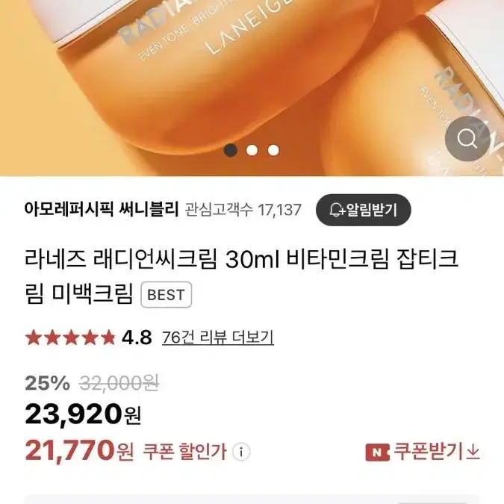Click the coupon info (i) icon
Viewport: 504px width, 504px height.
tap(241, 452)
